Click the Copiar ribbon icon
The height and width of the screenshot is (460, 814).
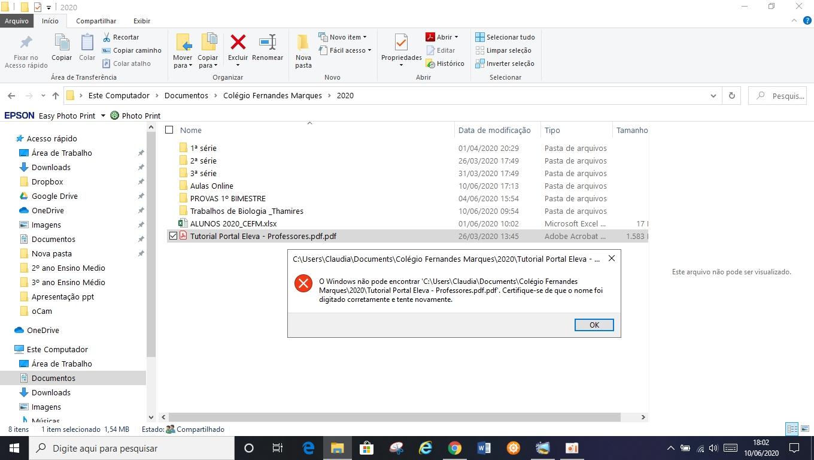(62, 43)
